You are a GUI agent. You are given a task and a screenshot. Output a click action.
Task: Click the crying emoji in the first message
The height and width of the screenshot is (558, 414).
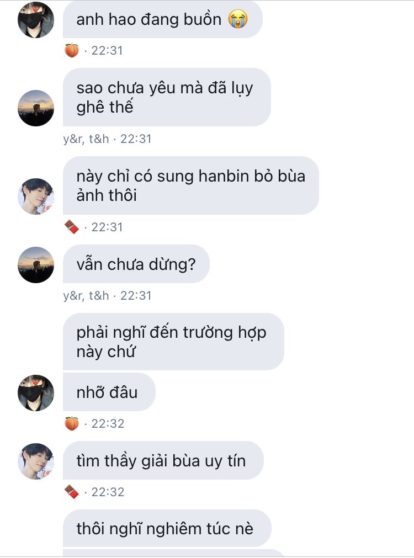tap(238, 19)
